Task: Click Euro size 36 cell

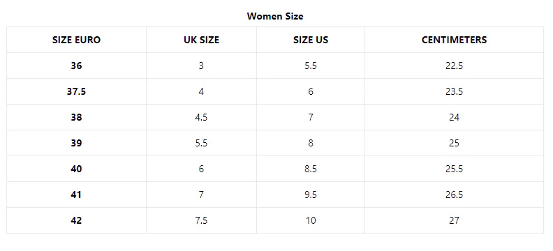Action: tap(77, 66)
